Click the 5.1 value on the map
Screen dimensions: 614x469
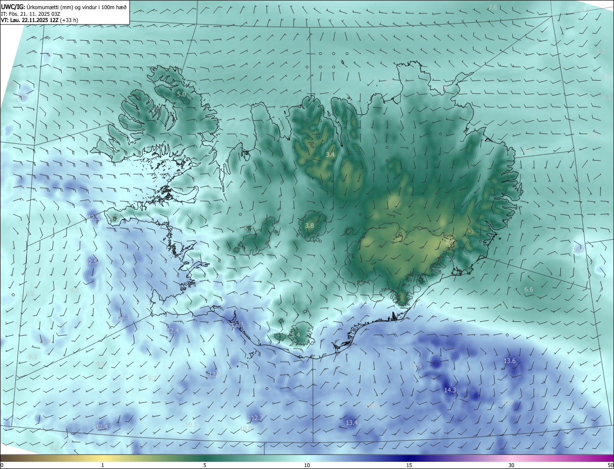pyautogui.click(x=249, y=229)
